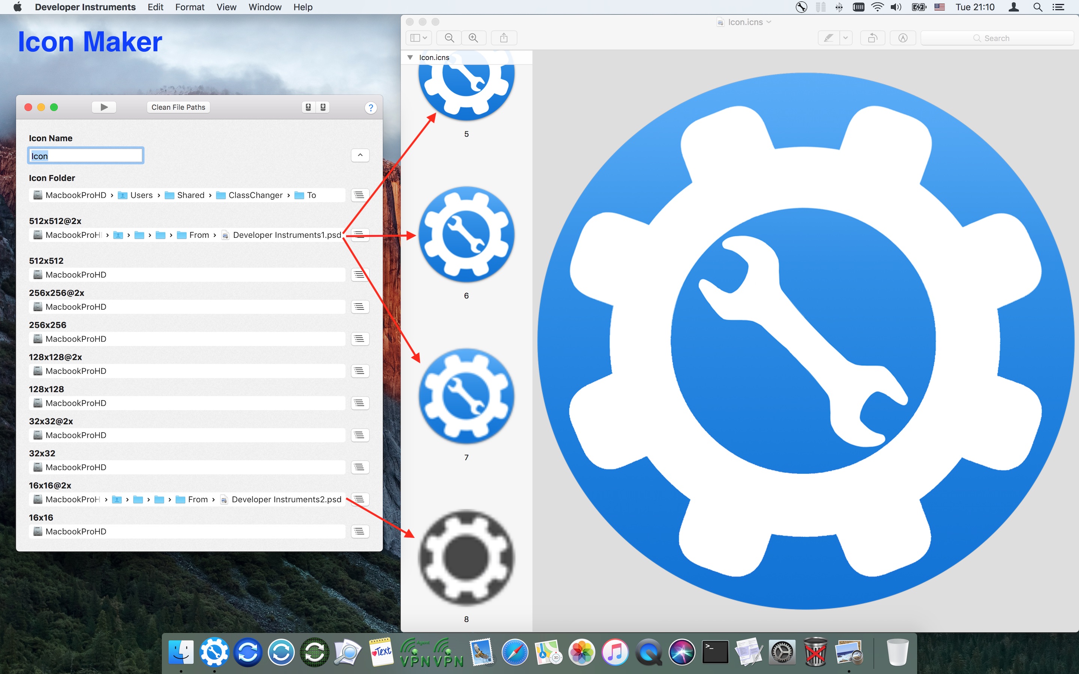Click the upload-arrow toolbar icon
The image size is (1079, 674).
coord(308,107)
